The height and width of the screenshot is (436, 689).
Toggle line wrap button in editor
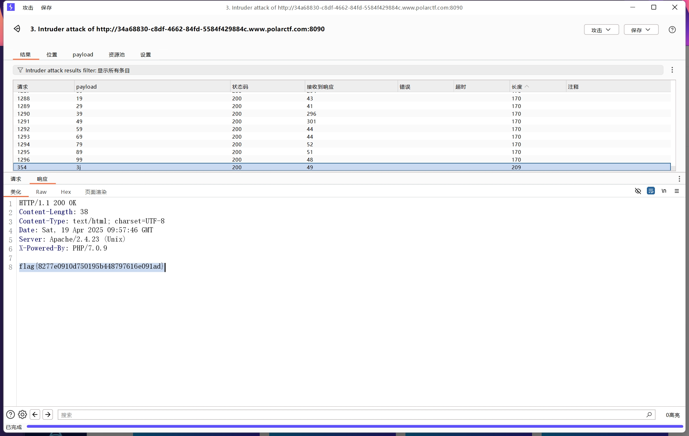(651, 191)
